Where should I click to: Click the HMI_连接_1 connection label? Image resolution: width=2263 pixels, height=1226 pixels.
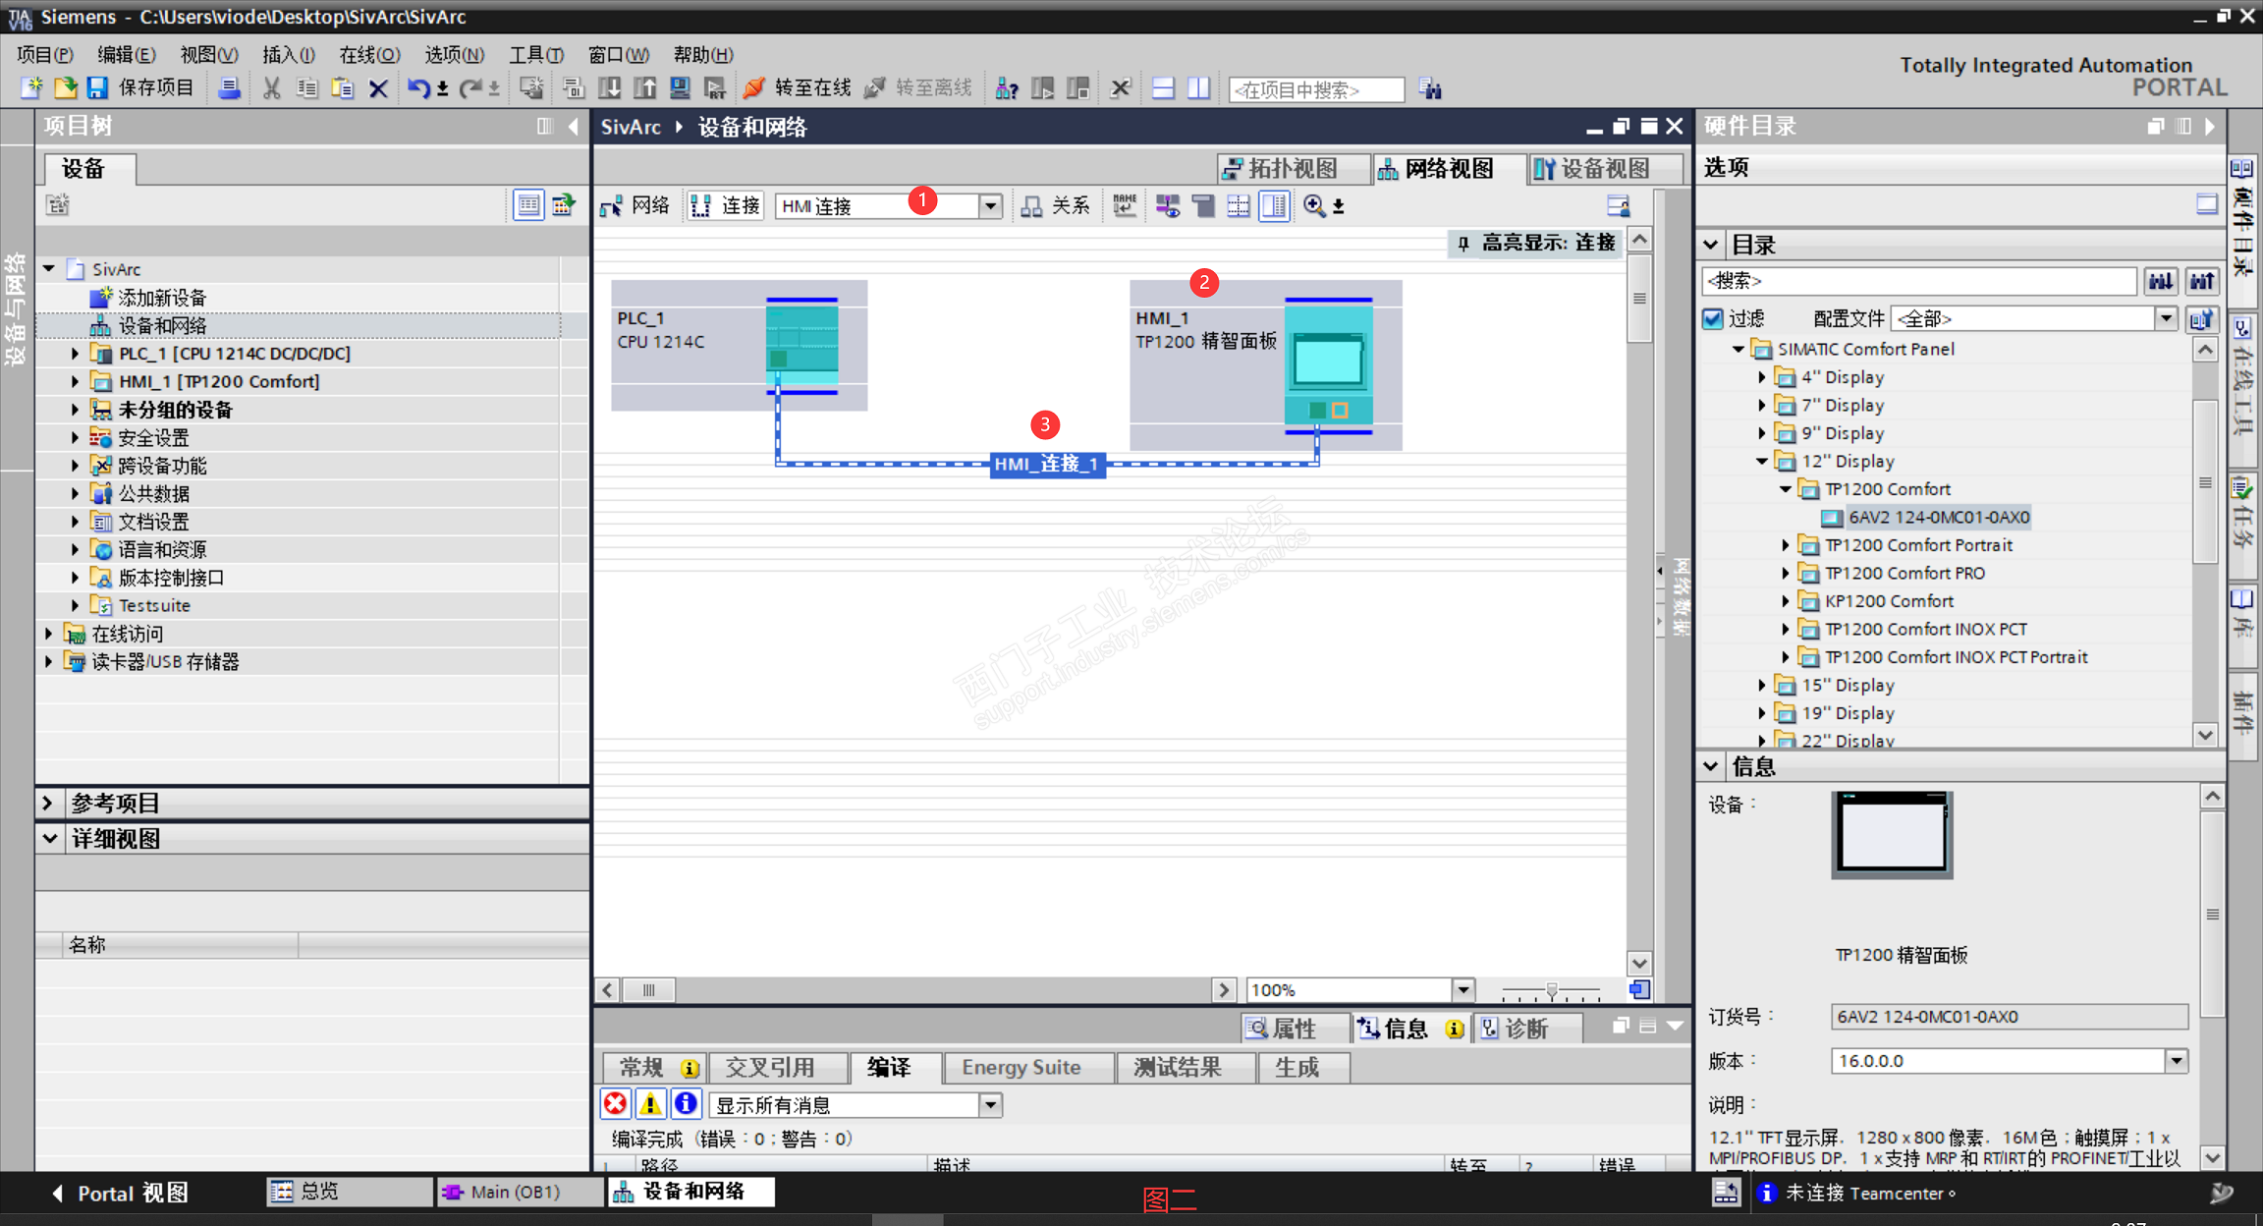(1046, 464)
